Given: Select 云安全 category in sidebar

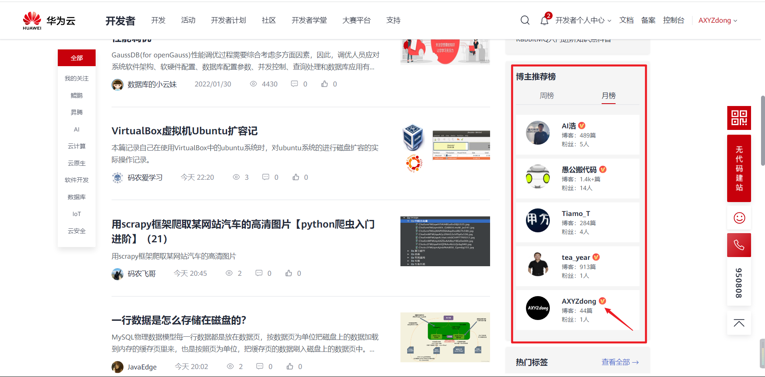Looking at the screenshot, I should click(76, 231).
